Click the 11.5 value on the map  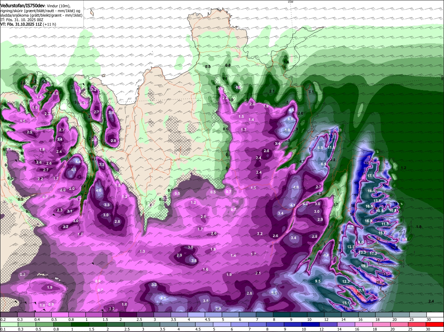(x=385, y=224)
